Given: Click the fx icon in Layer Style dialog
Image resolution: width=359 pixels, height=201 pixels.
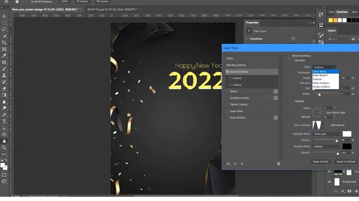Looking at the screenshot, I should [x=228, y=164].
